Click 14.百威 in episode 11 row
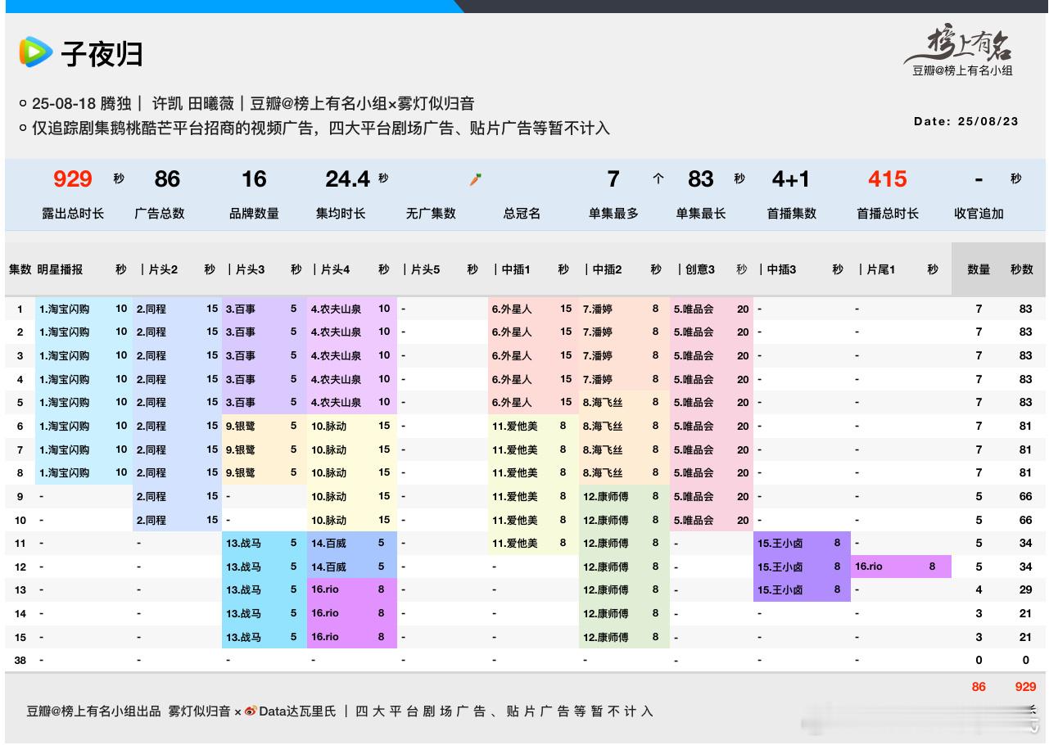This screenshot has height=745, width=1049. coord(328,544)
